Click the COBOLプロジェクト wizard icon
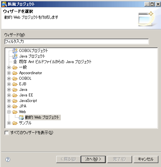This screenshot has width=161, height=167. (x=15, y=51)
